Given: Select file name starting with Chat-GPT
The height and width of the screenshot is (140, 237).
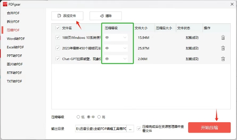Looking at the screenshot, I should click(81, 59).
